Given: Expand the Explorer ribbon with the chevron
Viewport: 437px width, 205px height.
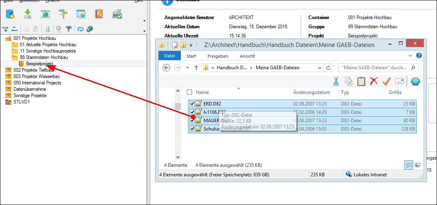Looking at the screenshot, I should click(410, 56).
